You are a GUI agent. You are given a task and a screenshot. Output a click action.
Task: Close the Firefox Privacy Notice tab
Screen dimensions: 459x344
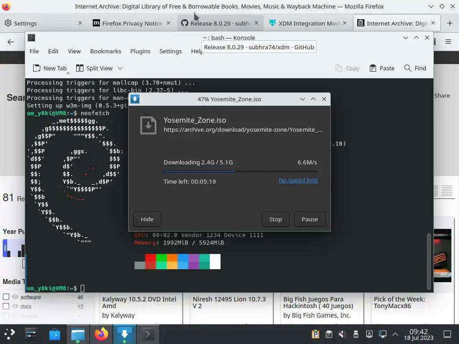169,23
